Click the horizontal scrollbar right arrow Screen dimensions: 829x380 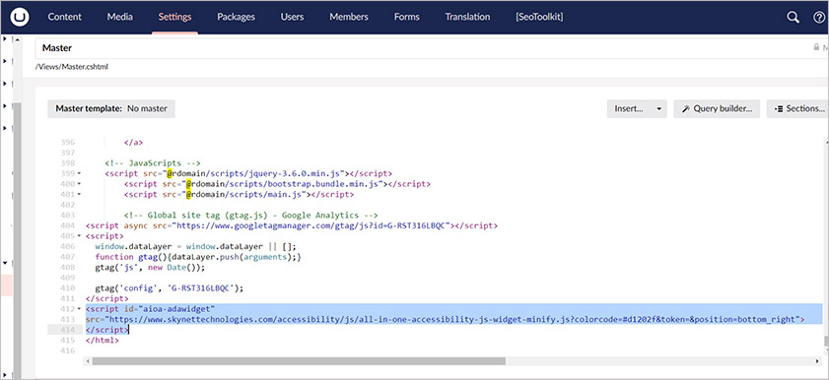click(817, 361)
